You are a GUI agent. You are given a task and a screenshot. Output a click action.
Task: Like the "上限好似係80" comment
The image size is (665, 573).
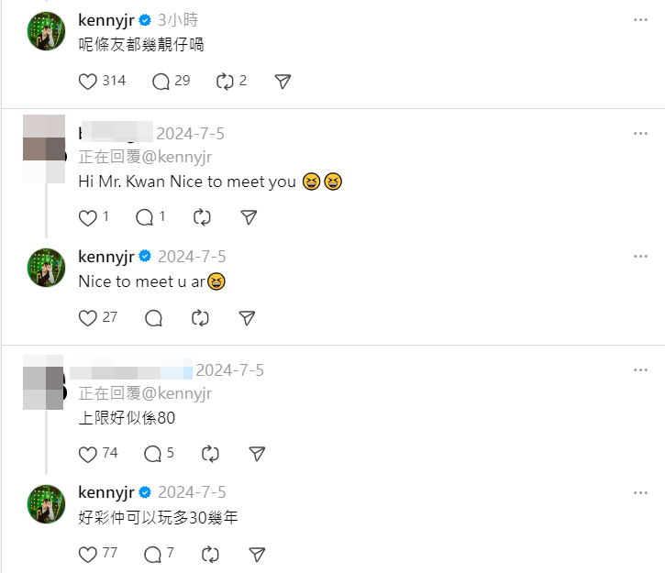coord(88,454)
